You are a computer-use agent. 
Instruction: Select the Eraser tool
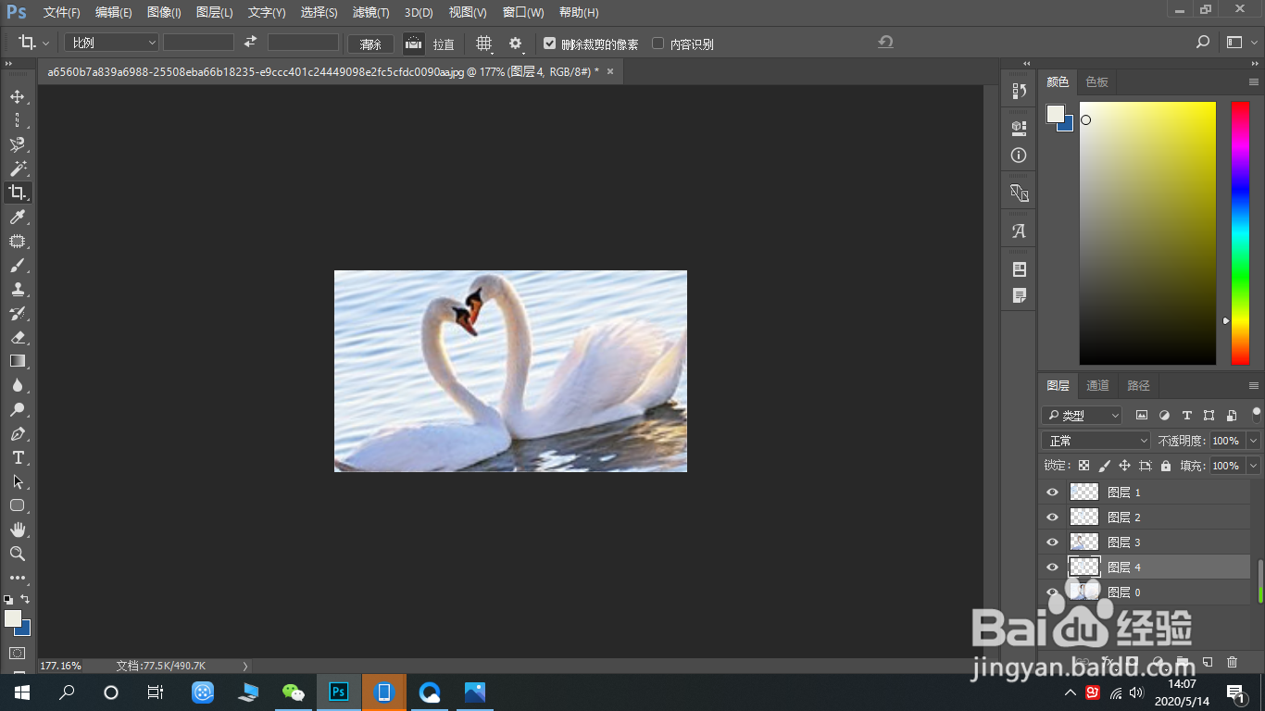(17, 337)
